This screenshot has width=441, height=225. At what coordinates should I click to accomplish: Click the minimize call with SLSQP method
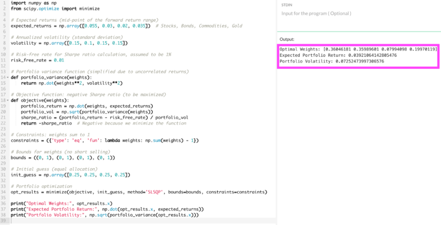coord(139,192)
